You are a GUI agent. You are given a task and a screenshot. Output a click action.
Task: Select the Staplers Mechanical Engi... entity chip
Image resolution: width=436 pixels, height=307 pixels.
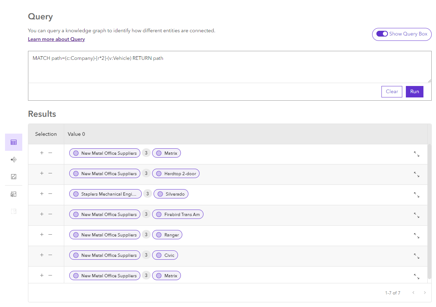[105, 194]
